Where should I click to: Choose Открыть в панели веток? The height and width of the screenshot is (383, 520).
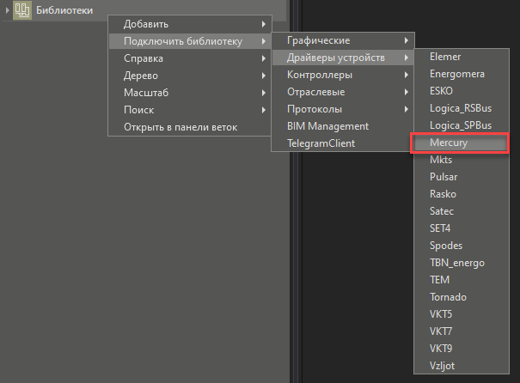(180, 127)
